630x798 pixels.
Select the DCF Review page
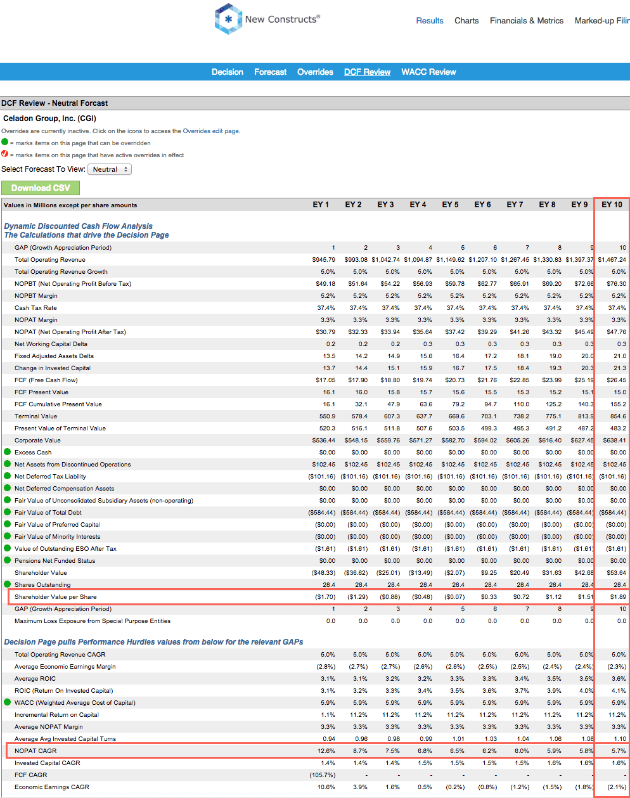click(x=368, y=72)
